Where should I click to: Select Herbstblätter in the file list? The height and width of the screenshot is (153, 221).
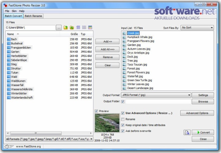[x=19, y=56]
